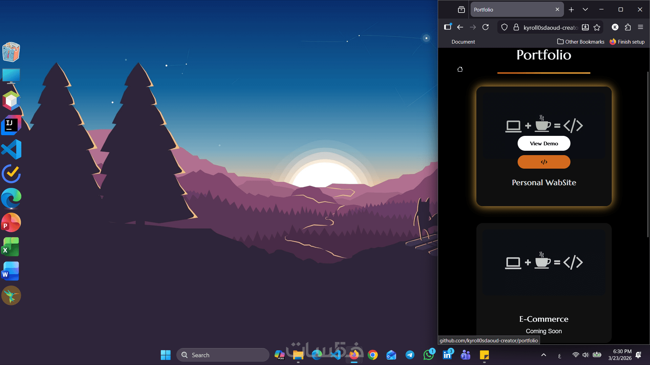Screen dimensions: 650x365
Task: Open Firefox hamburger application menu
Action: (x=640, y=27)
